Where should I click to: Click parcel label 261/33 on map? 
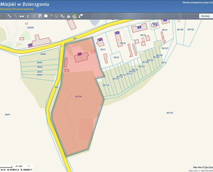coord(169,113)
